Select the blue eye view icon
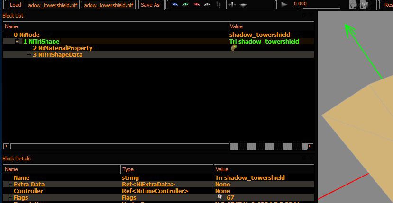393x203 pixels. pyautogui.click(x=175, y=5)
